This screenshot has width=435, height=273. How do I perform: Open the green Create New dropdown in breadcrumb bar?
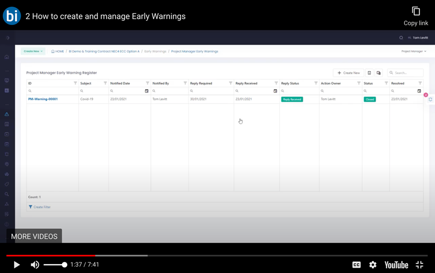[33, 51]
